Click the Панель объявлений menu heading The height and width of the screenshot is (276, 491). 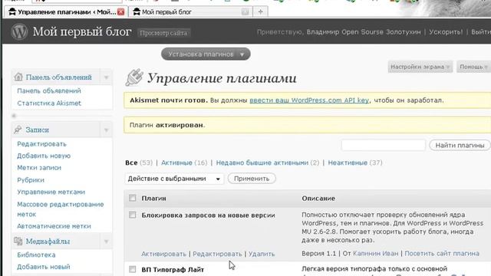point(58,77)
